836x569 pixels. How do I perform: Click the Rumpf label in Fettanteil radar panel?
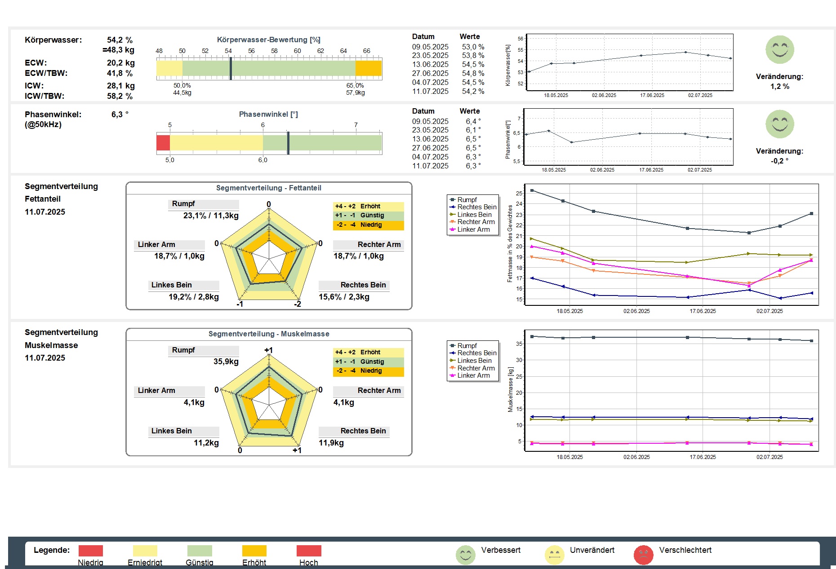183,204
